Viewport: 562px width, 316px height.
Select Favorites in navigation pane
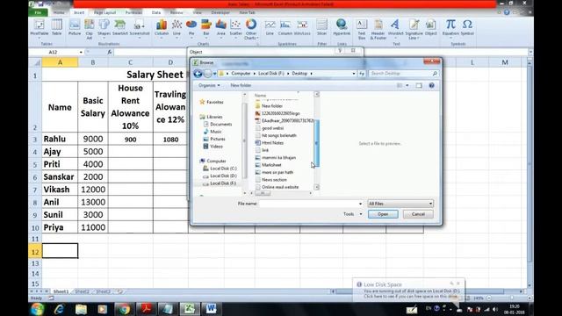click(x=212, y=102)
